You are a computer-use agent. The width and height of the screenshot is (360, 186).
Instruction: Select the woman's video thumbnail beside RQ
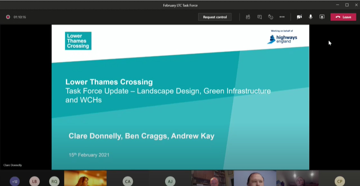[85, 178]
